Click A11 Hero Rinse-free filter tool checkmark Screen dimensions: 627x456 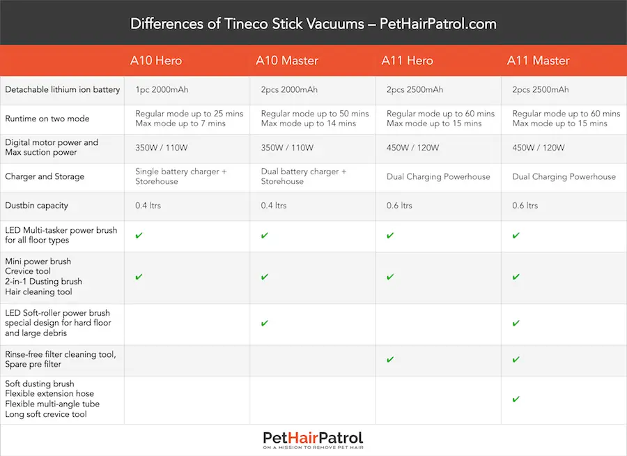[390, 360]
